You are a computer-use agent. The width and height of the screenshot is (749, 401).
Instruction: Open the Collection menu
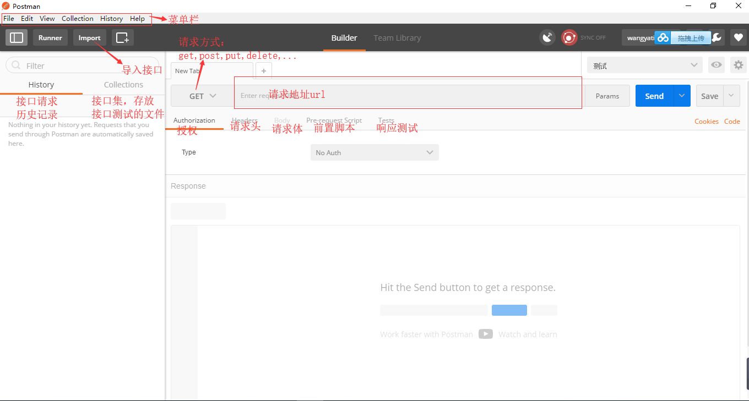click(78, 18)
